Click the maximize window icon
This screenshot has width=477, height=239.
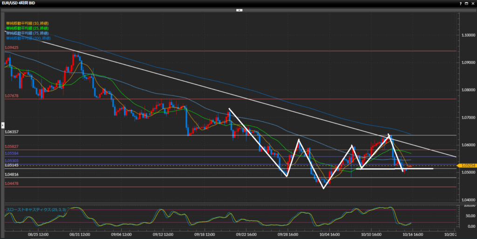point(466,3)
